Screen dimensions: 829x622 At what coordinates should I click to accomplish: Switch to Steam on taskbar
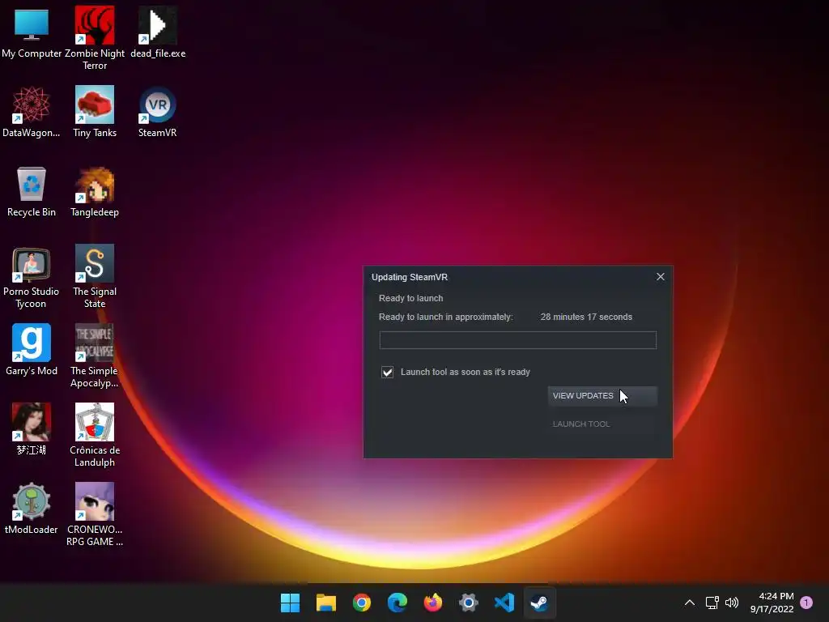tap(540, 603)
